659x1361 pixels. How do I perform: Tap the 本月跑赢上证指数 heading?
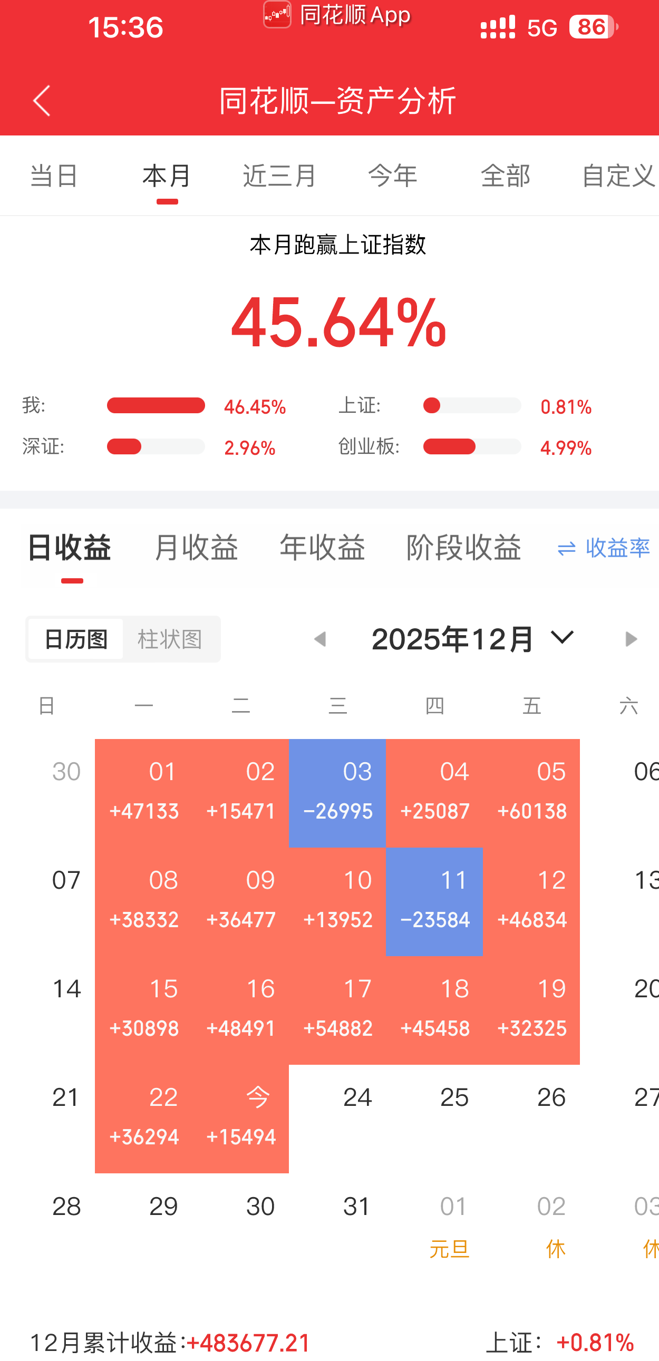point(338,245)
